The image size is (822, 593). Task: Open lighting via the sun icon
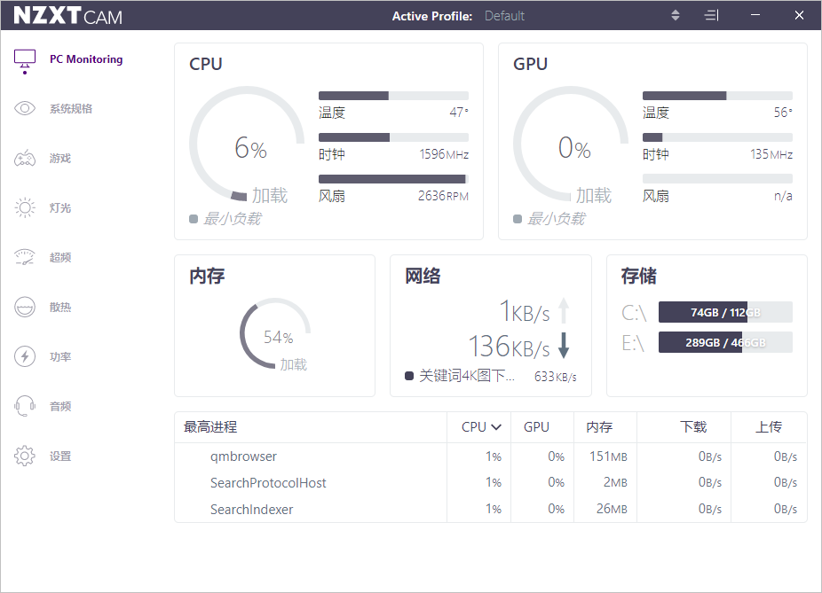(x=25, y=208)
